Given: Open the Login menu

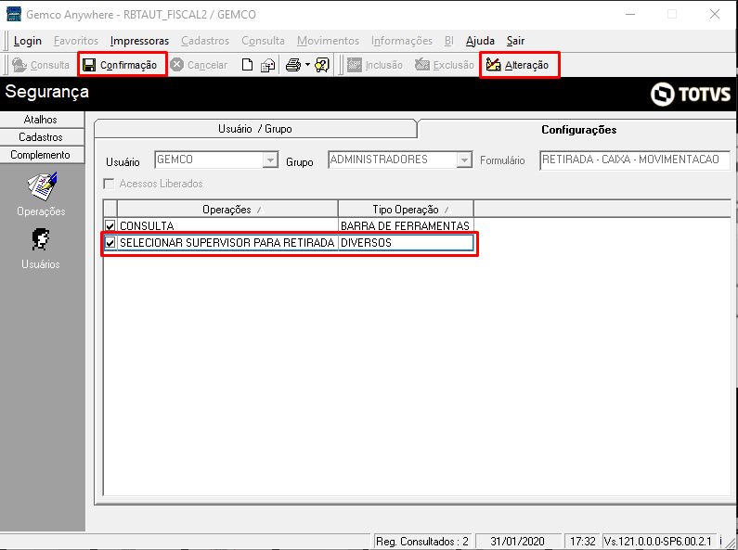Looking at the screenshot, I should pos(28,41).
